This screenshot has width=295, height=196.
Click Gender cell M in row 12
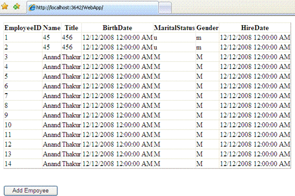[207, 144]
